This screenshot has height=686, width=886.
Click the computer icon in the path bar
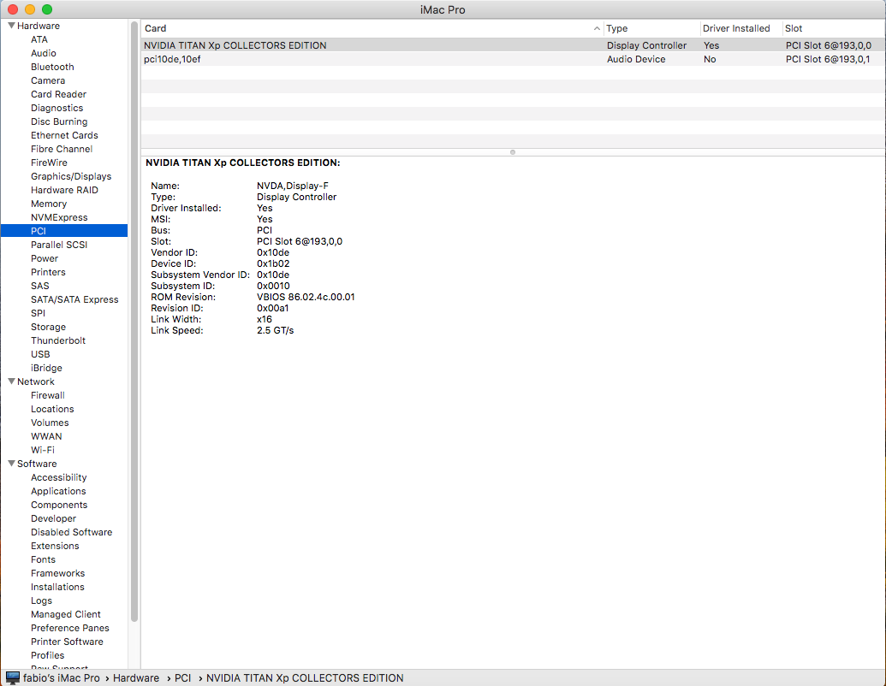pos(13,677)
